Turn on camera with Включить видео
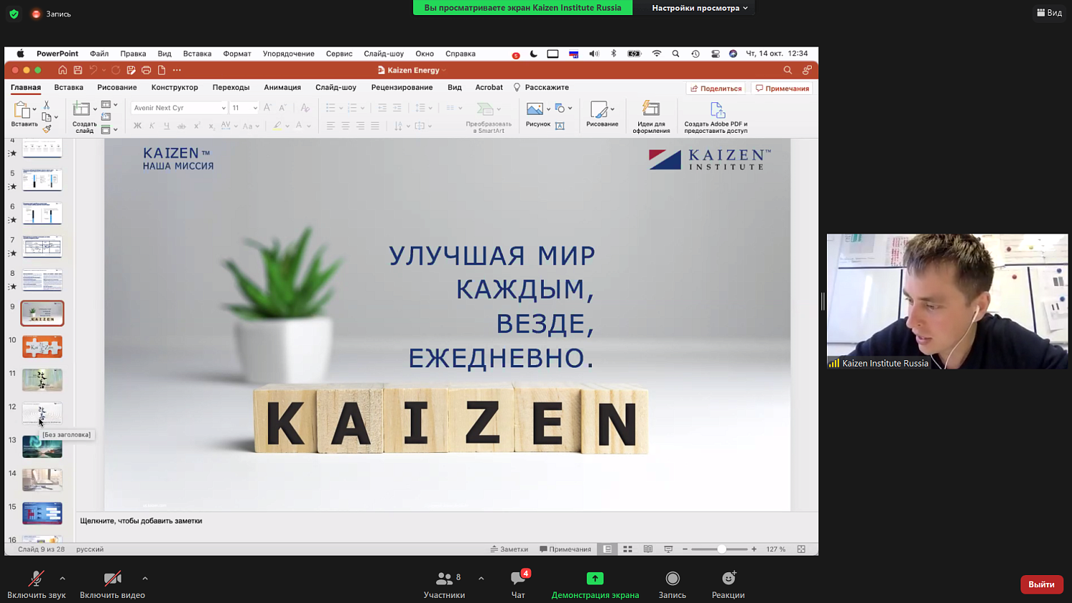This screenshot has width=1072, height=603. point(112,584)
